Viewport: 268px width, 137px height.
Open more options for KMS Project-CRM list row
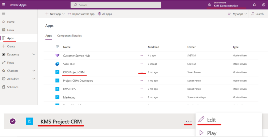pyautogui.click(x=141, y=72)
